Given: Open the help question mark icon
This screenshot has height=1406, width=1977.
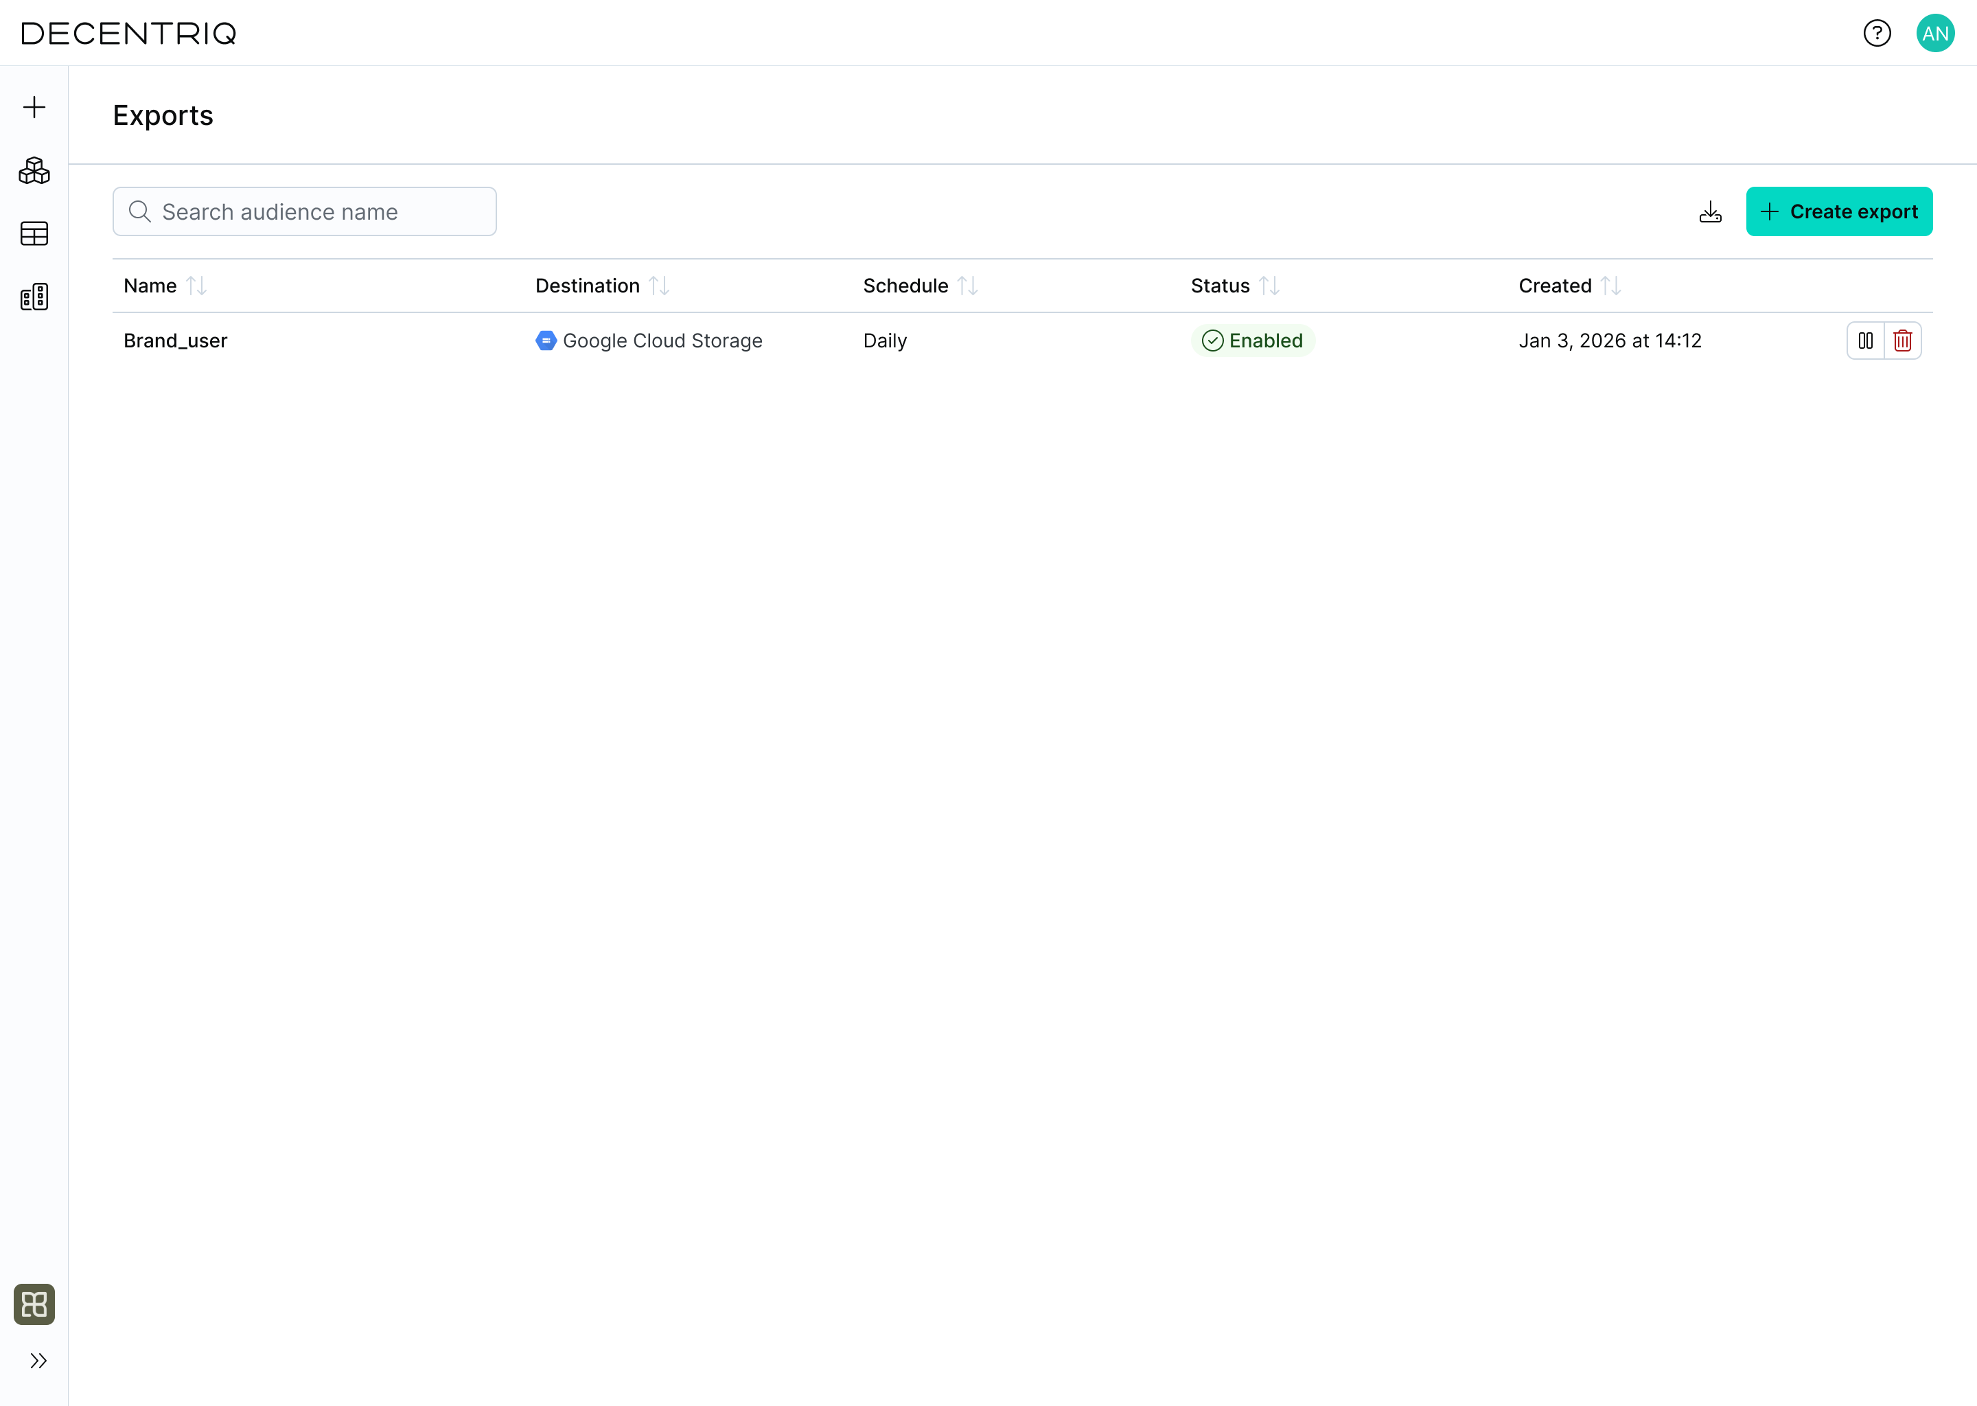Looking at the screenshot, I should coord(1877,33).
